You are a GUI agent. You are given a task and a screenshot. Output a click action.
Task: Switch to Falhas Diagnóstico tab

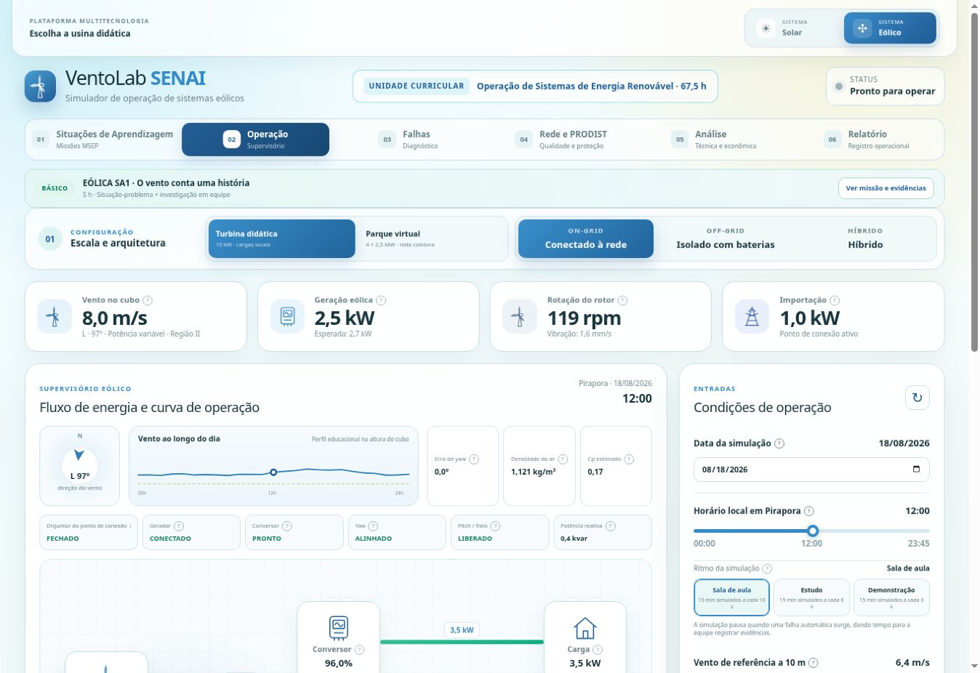point(407,140)
